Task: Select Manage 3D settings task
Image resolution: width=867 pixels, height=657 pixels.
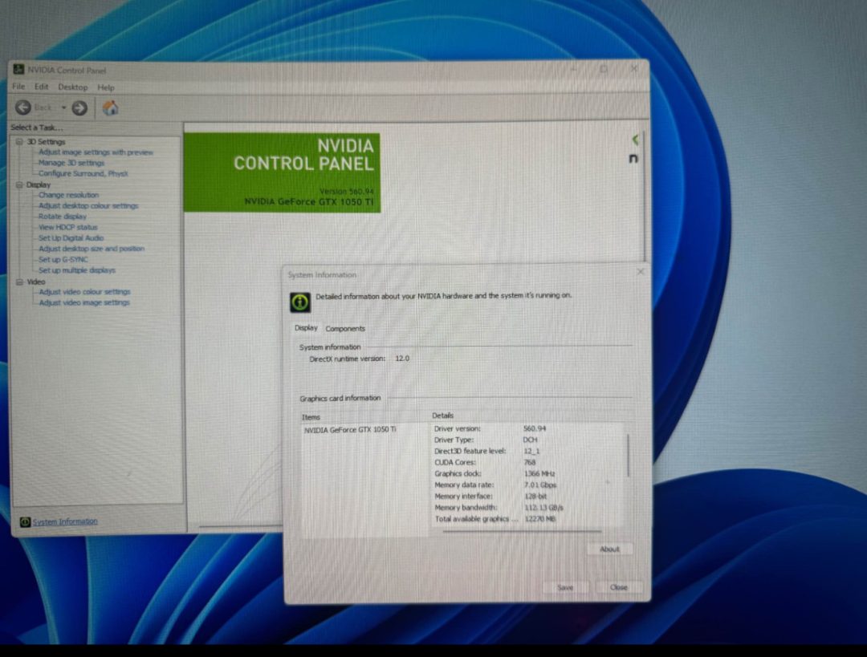Action: pos(71,163)
